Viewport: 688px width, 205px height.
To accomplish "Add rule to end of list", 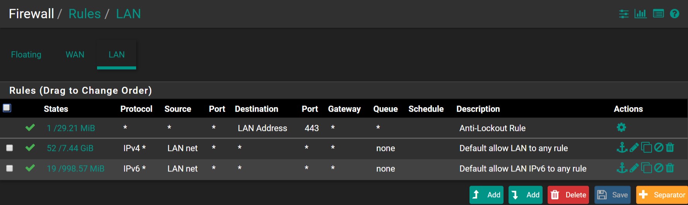I will click(x=526, y=195).
